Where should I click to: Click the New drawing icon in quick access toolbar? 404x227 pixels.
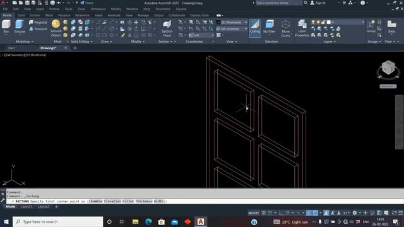coord(15,3)
